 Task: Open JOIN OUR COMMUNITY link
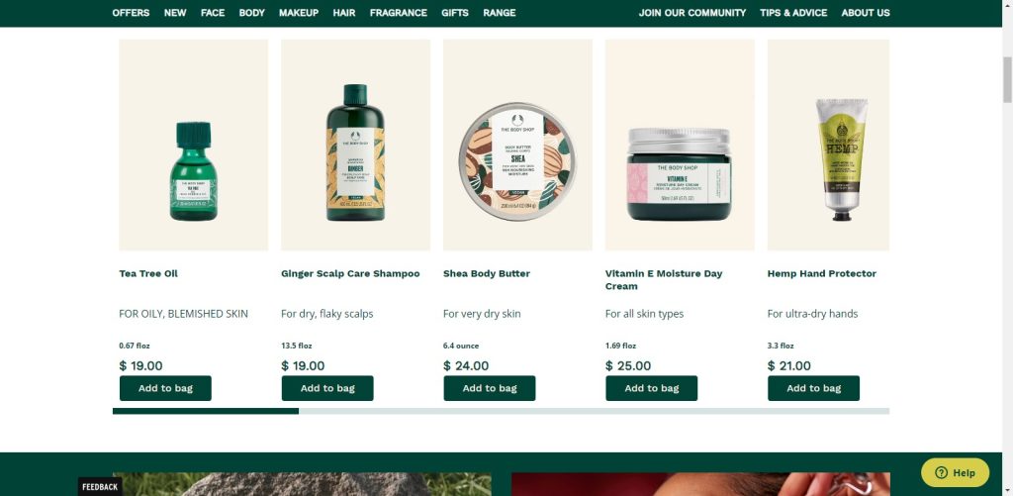[x=691, y=13]
